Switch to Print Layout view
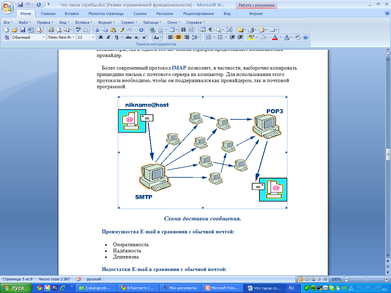 point(301,279)
